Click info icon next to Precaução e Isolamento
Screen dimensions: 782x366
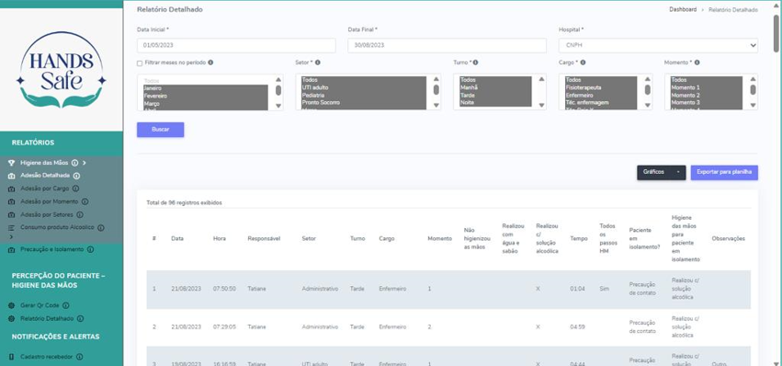point(90,249)
